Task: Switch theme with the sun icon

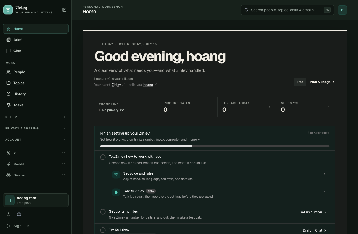Action: pyautogui.click(x=9, y=214)
